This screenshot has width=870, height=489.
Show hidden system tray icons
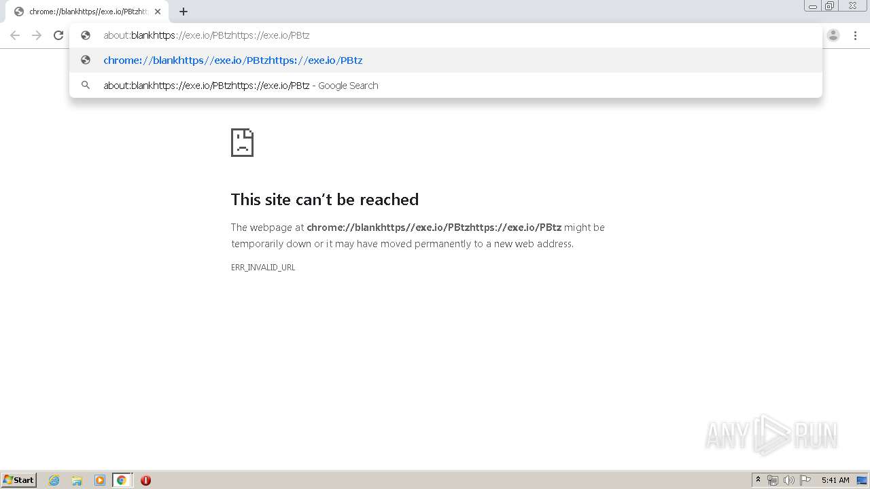click(759, 480)
